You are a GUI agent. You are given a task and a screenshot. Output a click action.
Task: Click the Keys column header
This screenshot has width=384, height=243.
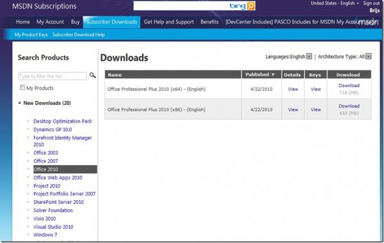click(x=316, y=75)
